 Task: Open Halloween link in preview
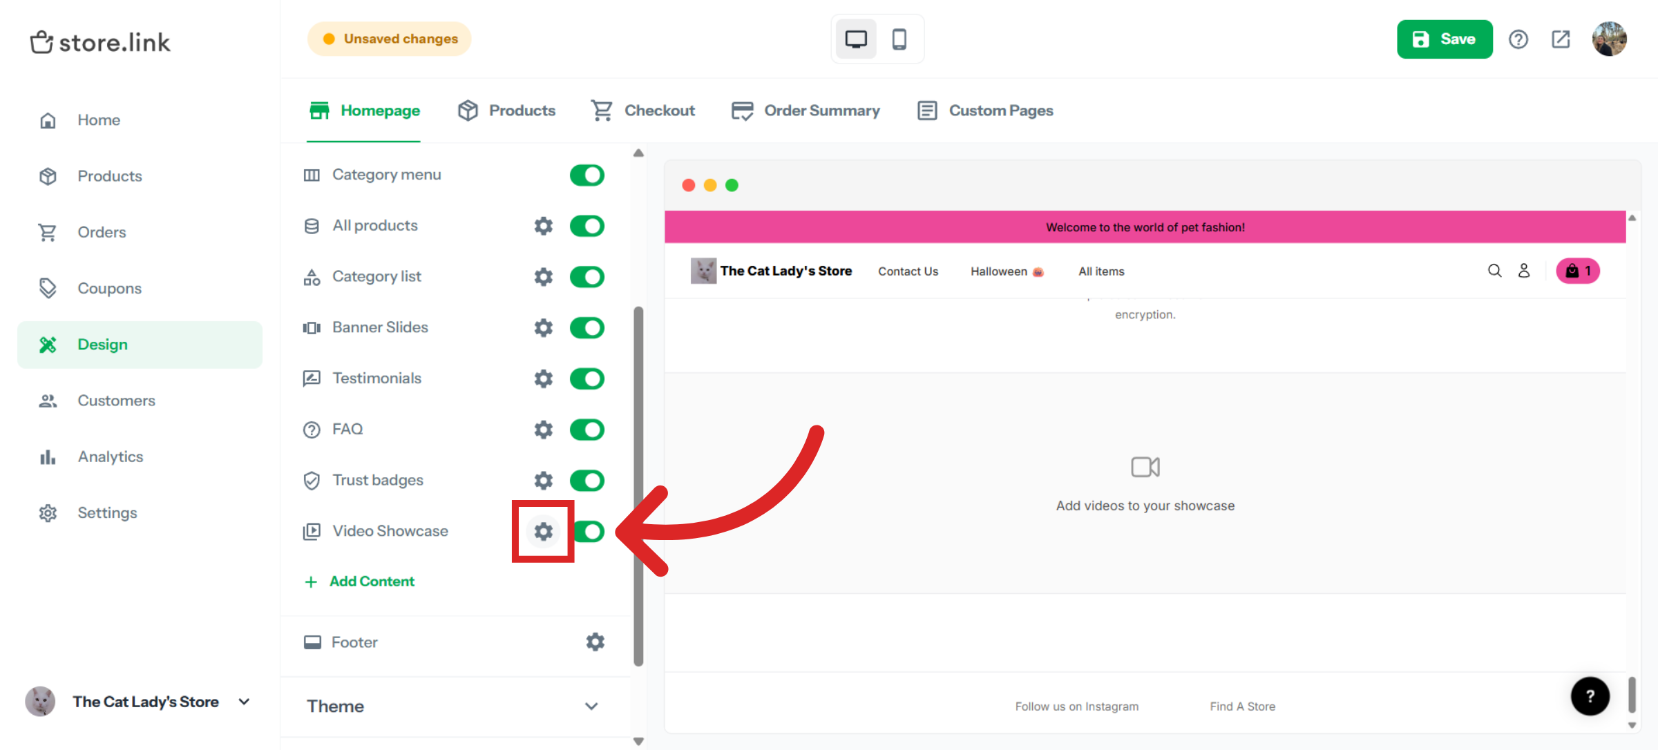click(1007, 271)
